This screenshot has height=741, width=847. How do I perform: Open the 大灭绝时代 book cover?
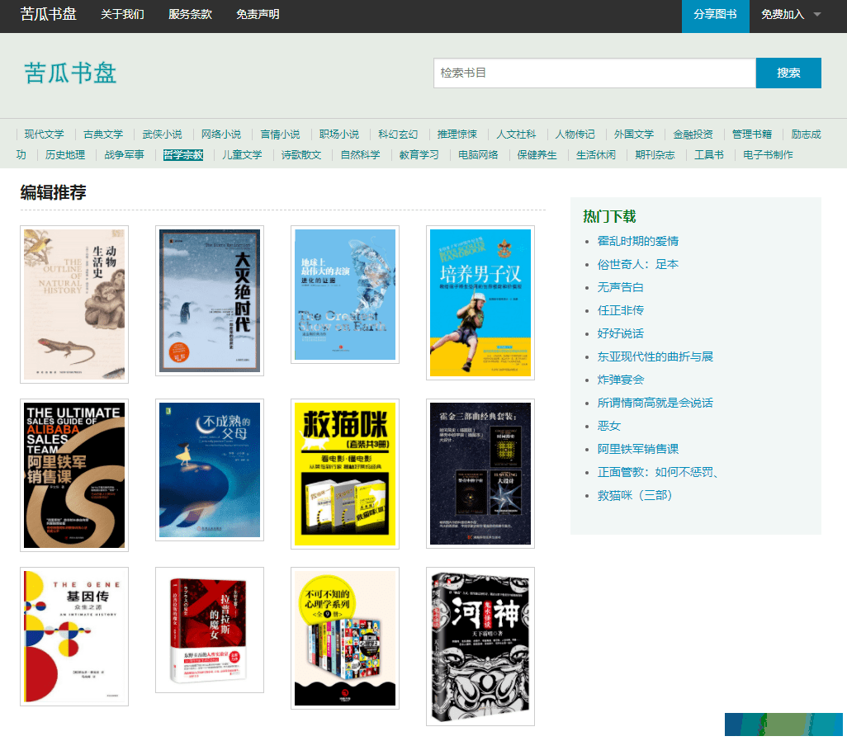(210, 301)
